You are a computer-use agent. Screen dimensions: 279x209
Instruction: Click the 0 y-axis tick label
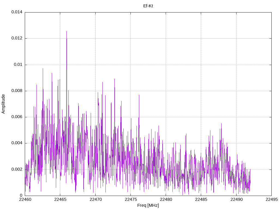(x=21, y=195)
